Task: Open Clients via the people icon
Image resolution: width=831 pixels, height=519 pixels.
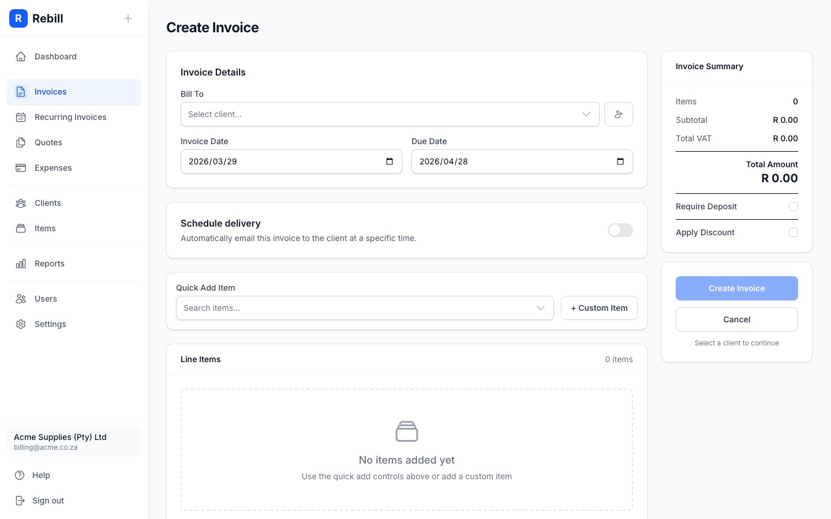Action: (x=21, y=203)
